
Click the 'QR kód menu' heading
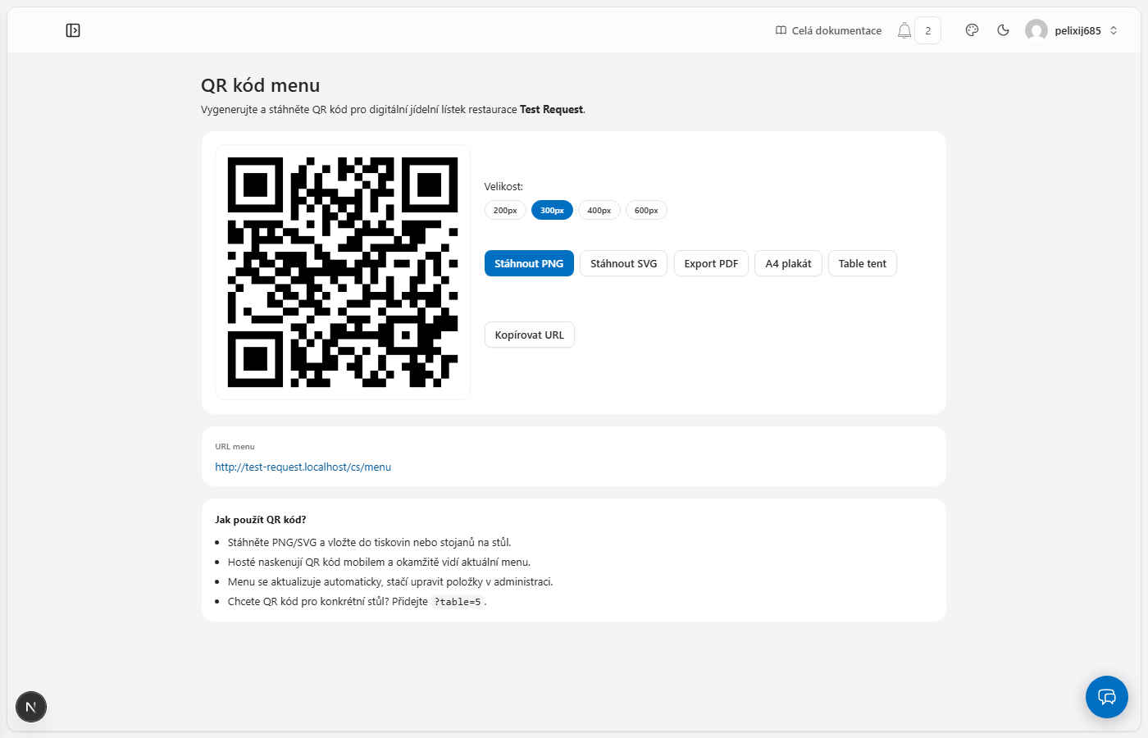pyautogui.click(x=261, y=85)
